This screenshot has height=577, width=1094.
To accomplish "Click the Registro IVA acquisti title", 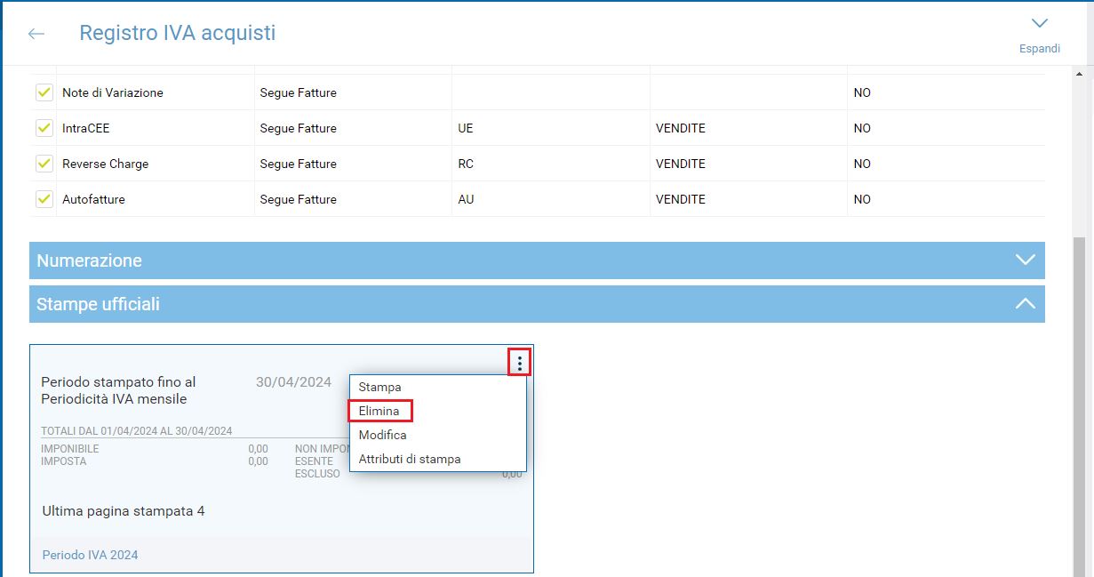I will (178, 33).
